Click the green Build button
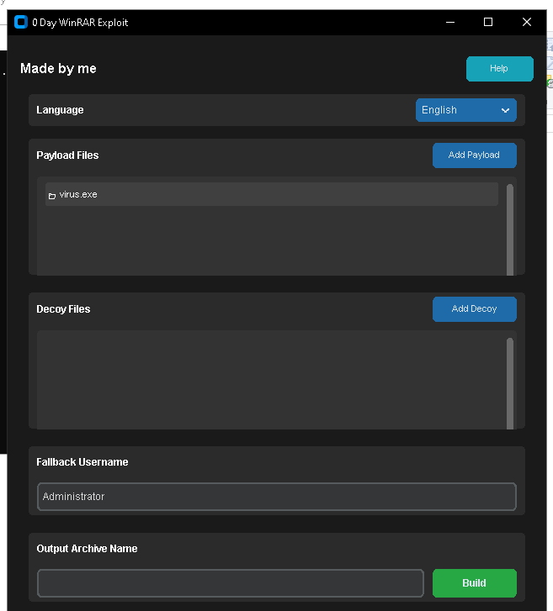This screenshot has width=553, height=611. 474,583
